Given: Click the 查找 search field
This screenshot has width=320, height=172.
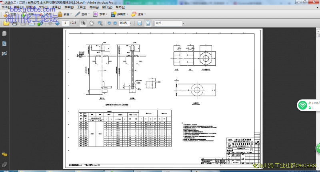Looking at the screenshot, I should (x=168, y=23).
